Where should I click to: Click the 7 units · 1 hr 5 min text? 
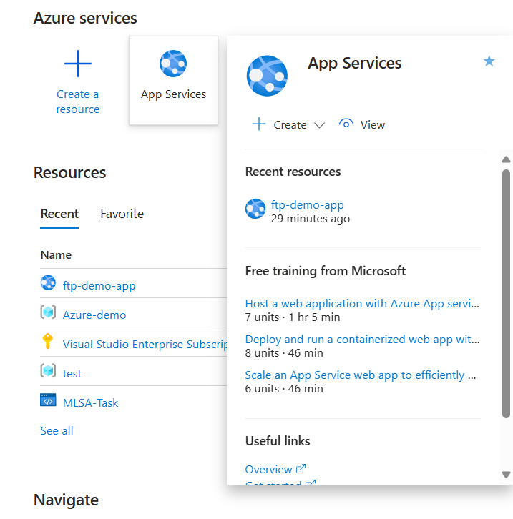tap(293, 317)
